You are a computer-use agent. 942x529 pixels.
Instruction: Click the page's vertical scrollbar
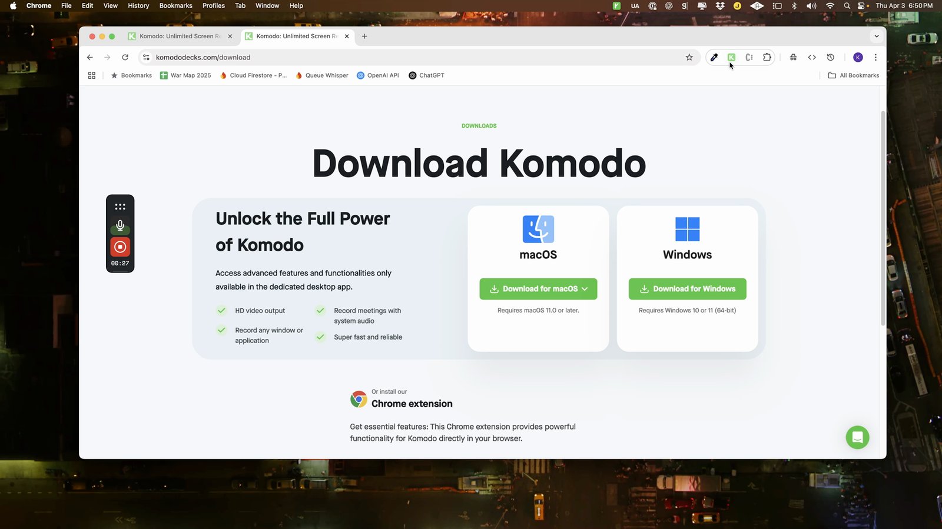pyautogui.click(x=883, y=218)
